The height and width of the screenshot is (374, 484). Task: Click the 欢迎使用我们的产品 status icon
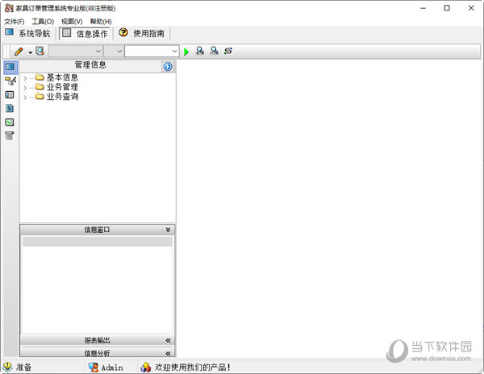pos(146,367)
